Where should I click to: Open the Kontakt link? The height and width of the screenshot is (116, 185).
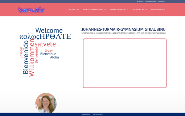pos(140,2)
